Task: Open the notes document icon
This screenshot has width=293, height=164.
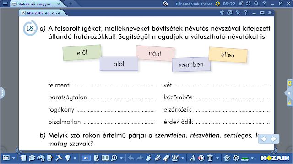Action: click(x=50, y=158)
